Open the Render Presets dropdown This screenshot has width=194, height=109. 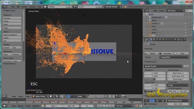pos(163,66)
